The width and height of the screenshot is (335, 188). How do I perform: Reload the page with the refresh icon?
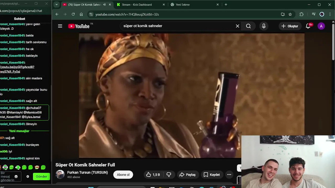(73, 14)
